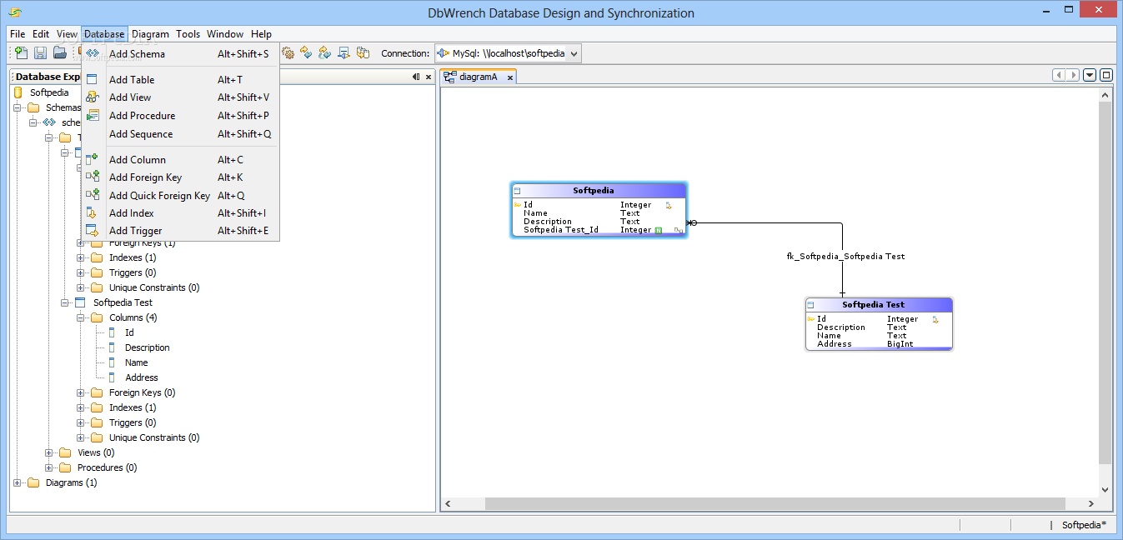Click the Open folder toolbar icon

tap(60, 53)
